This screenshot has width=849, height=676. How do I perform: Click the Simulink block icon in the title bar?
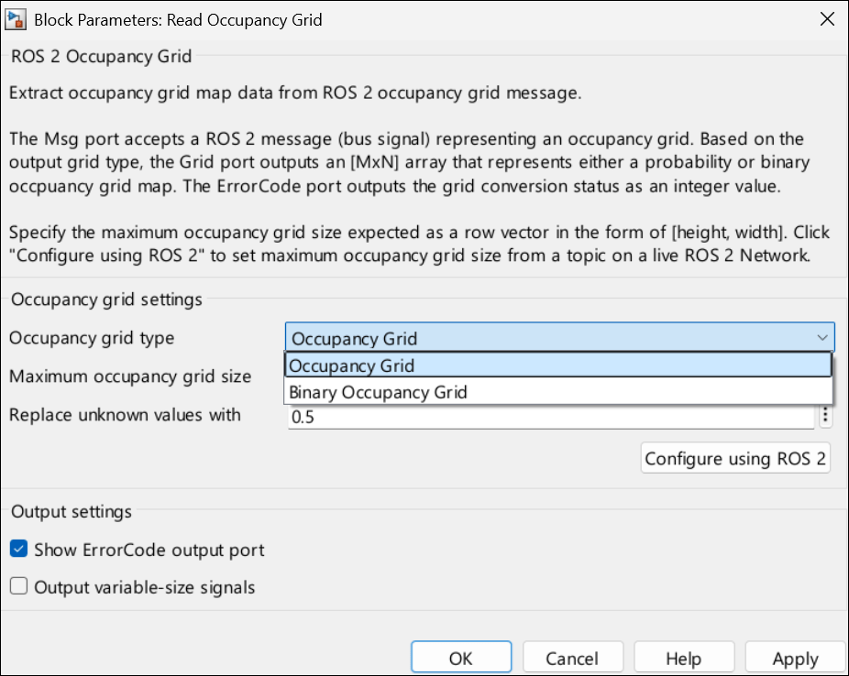coord(16,18)
